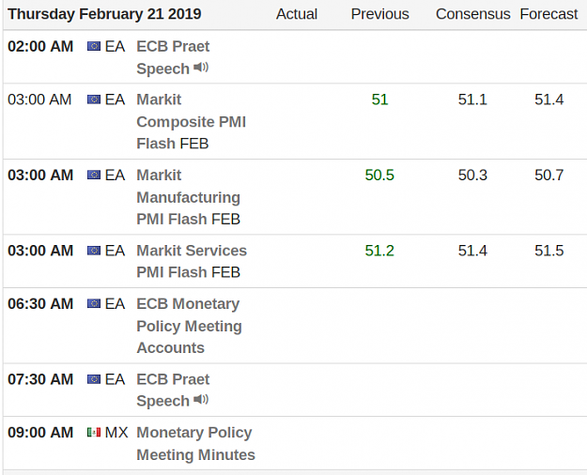Click speaker icon next to 02:00 AM Praet Speech
Screen dimensions: 587x475
tap(201, 68)
